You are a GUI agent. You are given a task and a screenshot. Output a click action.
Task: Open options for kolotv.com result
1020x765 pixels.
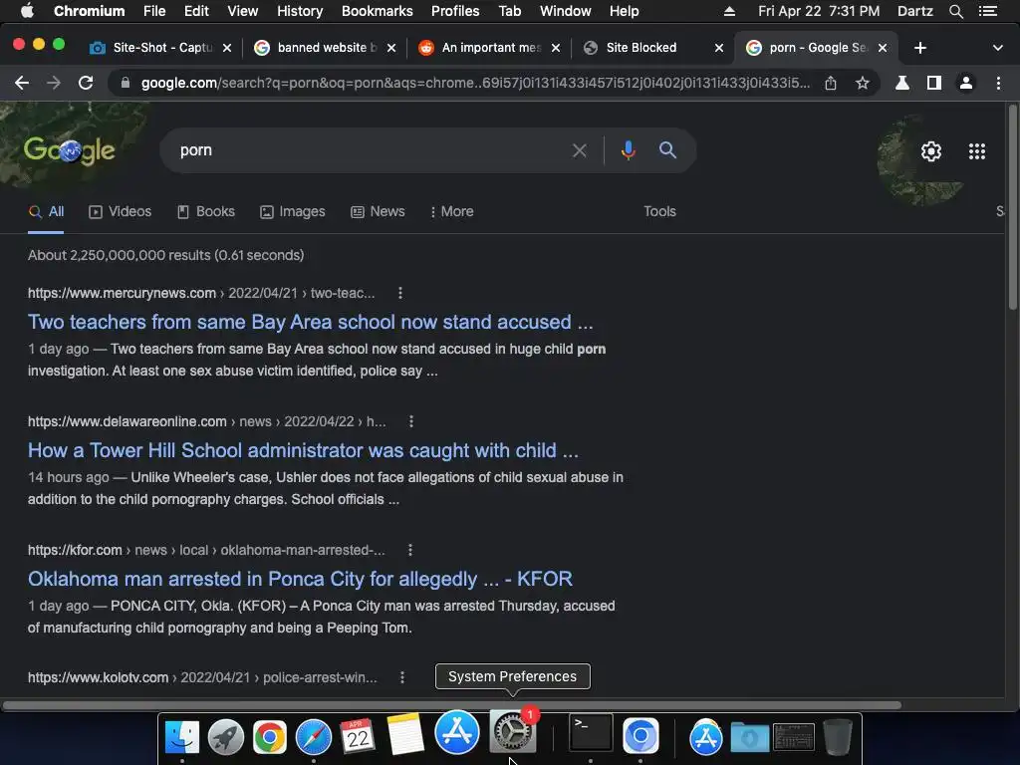click(402, 677)
